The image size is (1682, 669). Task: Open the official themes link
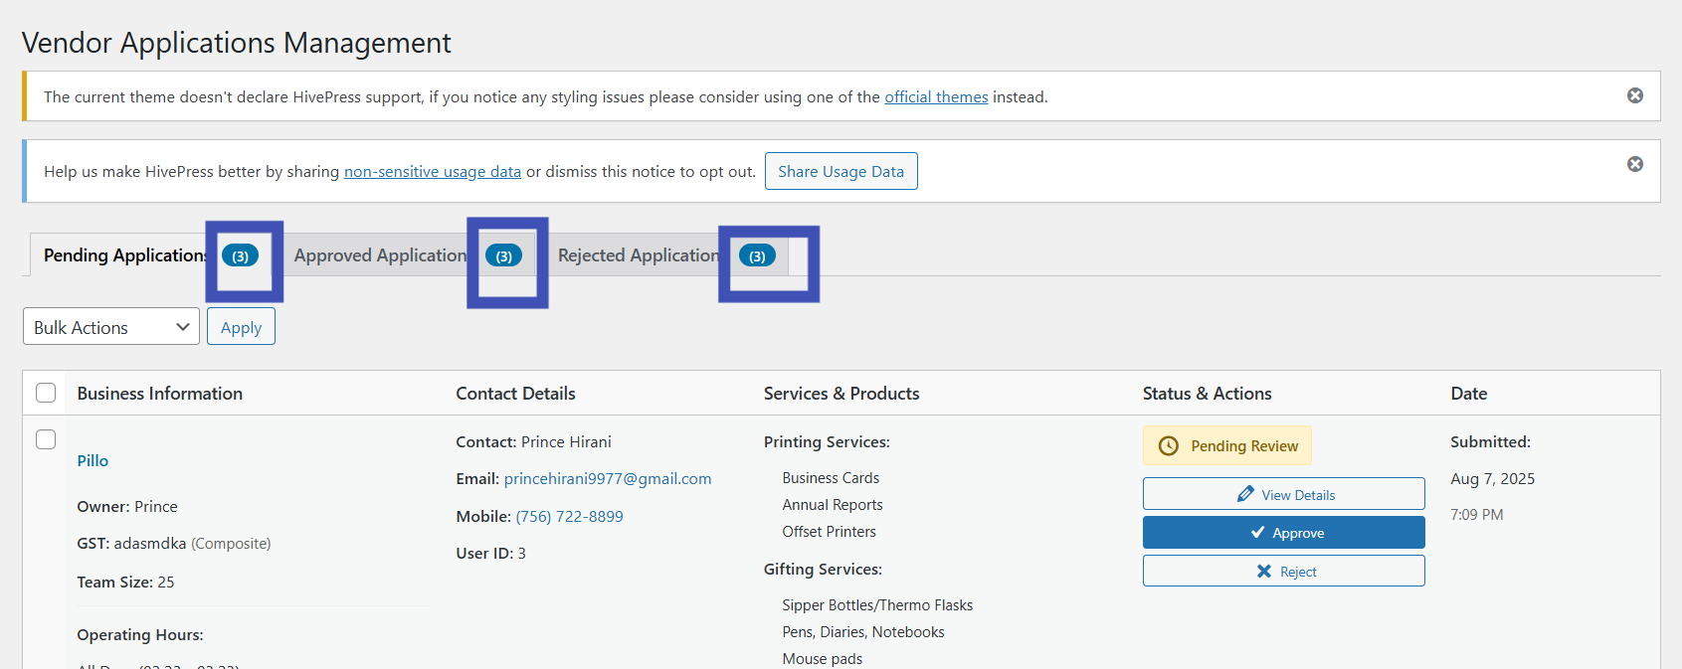tap(936, 97)
